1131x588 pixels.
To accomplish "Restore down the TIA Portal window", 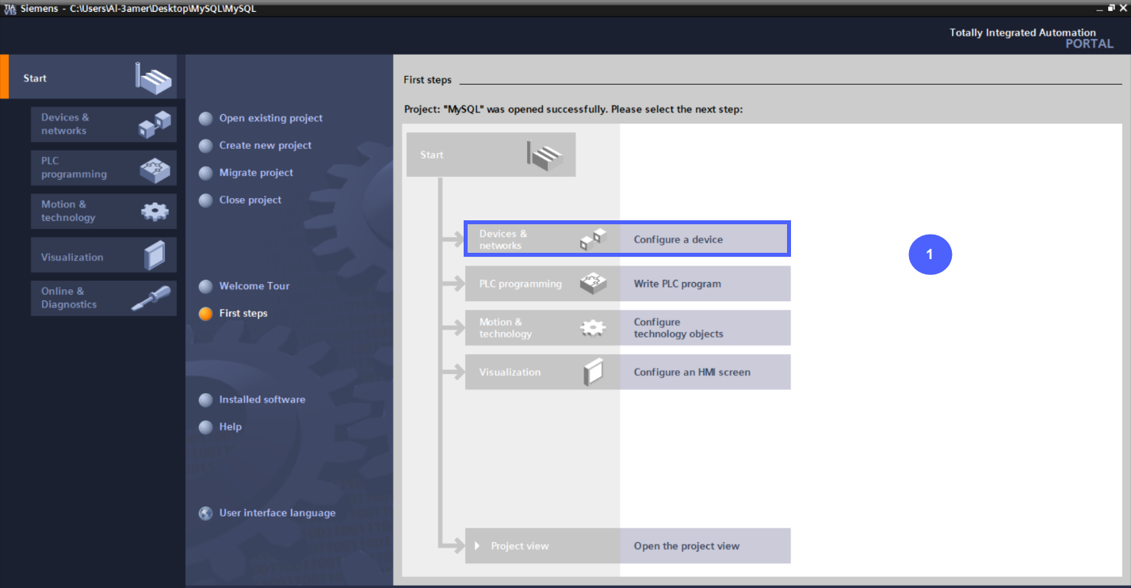I will click(x=1110, y=8).
